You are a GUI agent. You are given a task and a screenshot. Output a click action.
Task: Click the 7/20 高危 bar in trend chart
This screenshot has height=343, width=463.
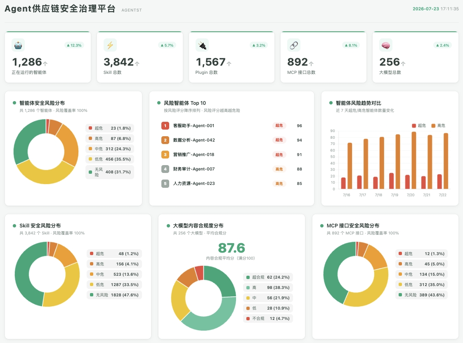pyautogui.click(x=414, y=160)
